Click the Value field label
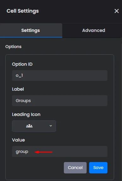This screenshot has width=122, height=181. pyautogui.click(x=18, y=140)
